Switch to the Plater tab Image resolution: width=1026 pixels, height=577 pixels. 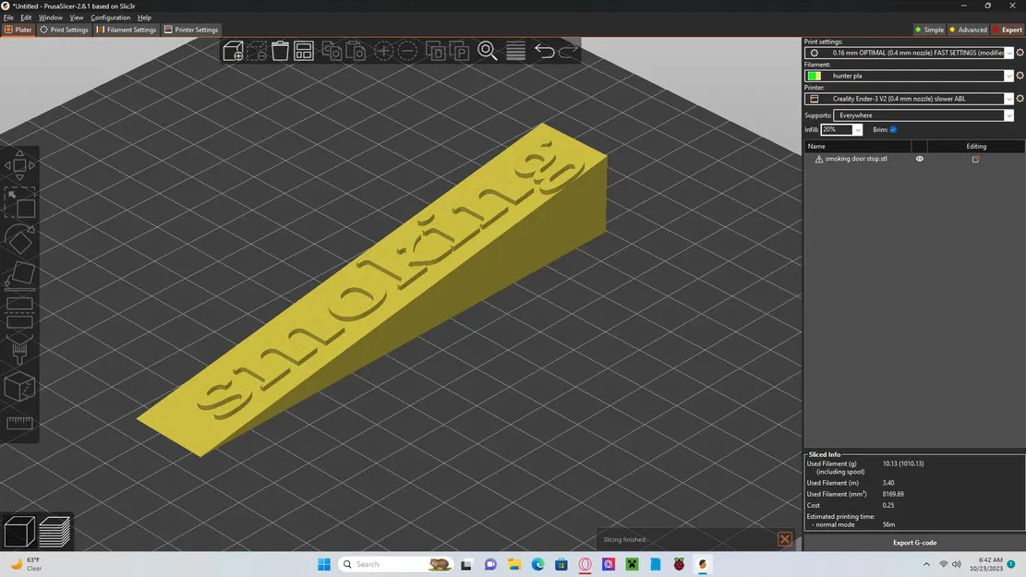[18, 30]
